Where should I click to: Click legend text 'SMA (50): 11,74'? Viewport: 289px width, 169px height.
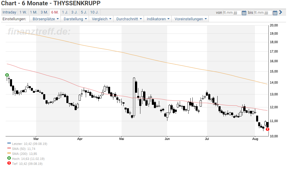pos(23,149)
